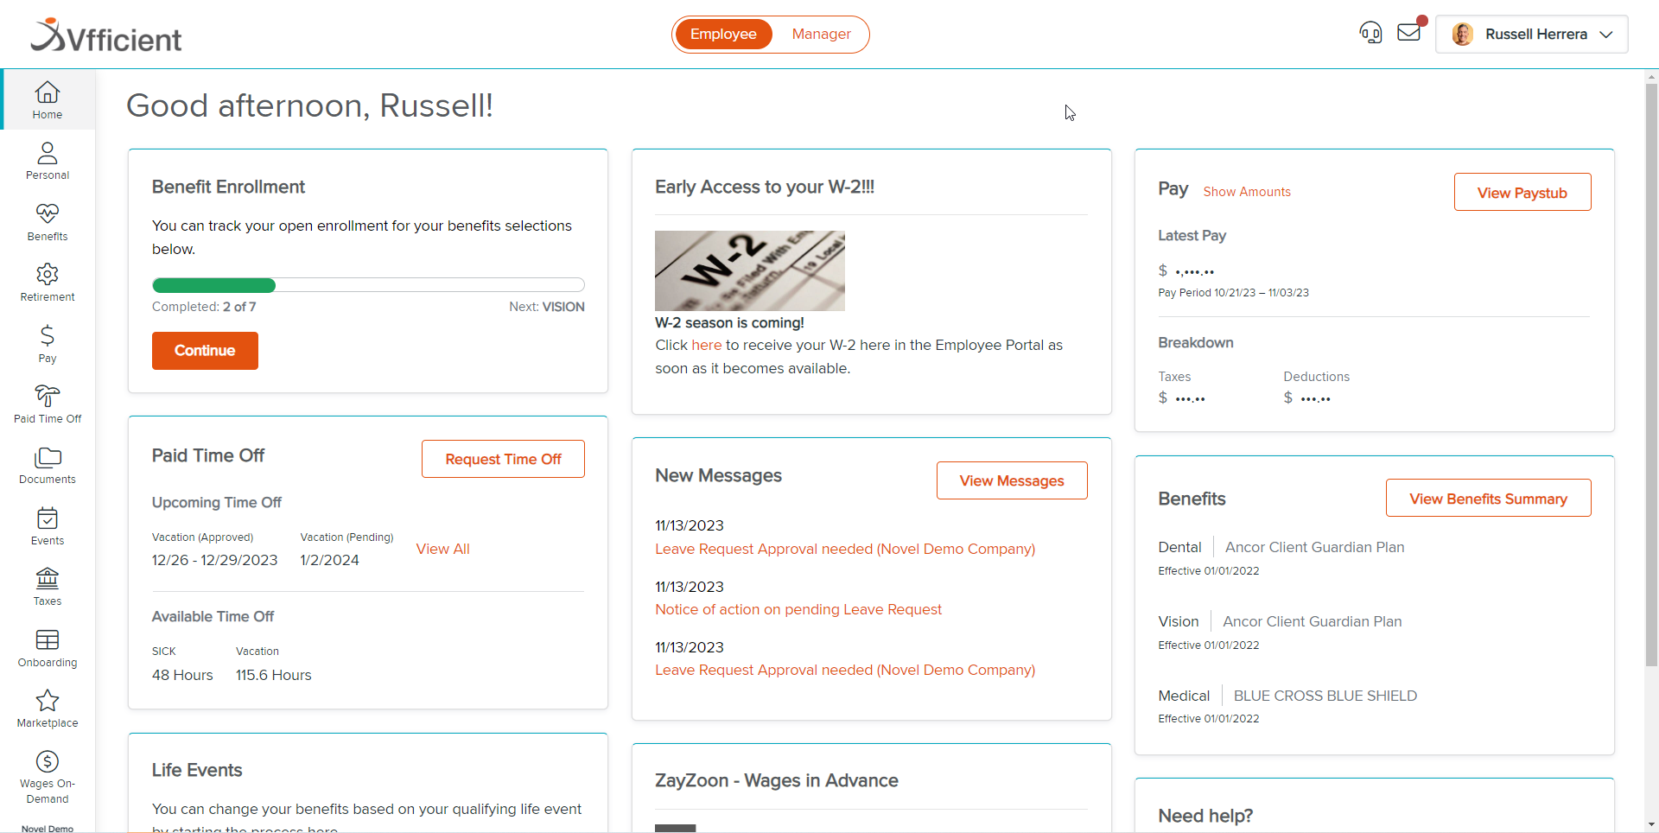Select the Documents icon in the sidebar
1659x833 pixels.
pos(47,463)
